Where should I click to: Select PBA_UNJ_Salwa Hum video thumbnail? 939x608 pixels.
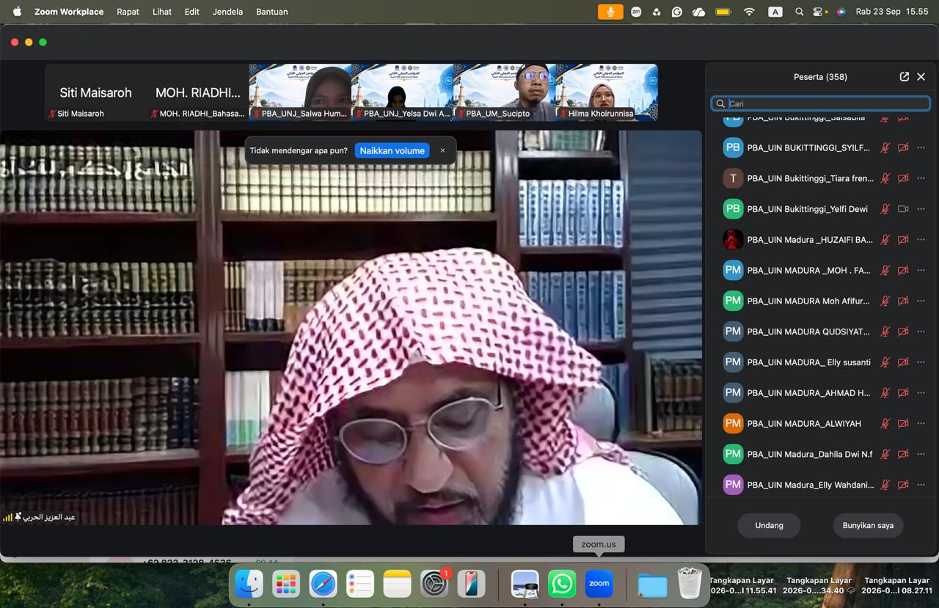click(x=300, y=92)
